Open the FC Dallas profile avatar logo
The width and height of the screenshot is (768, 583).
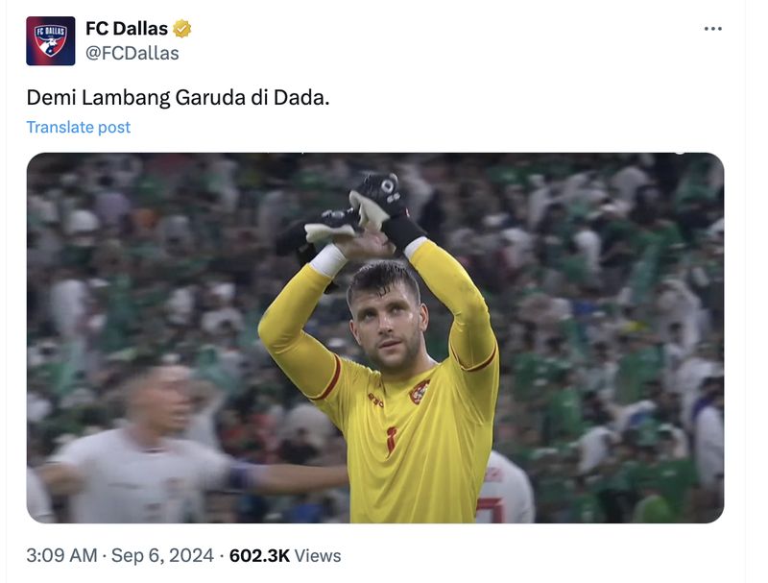click(51, 40)
